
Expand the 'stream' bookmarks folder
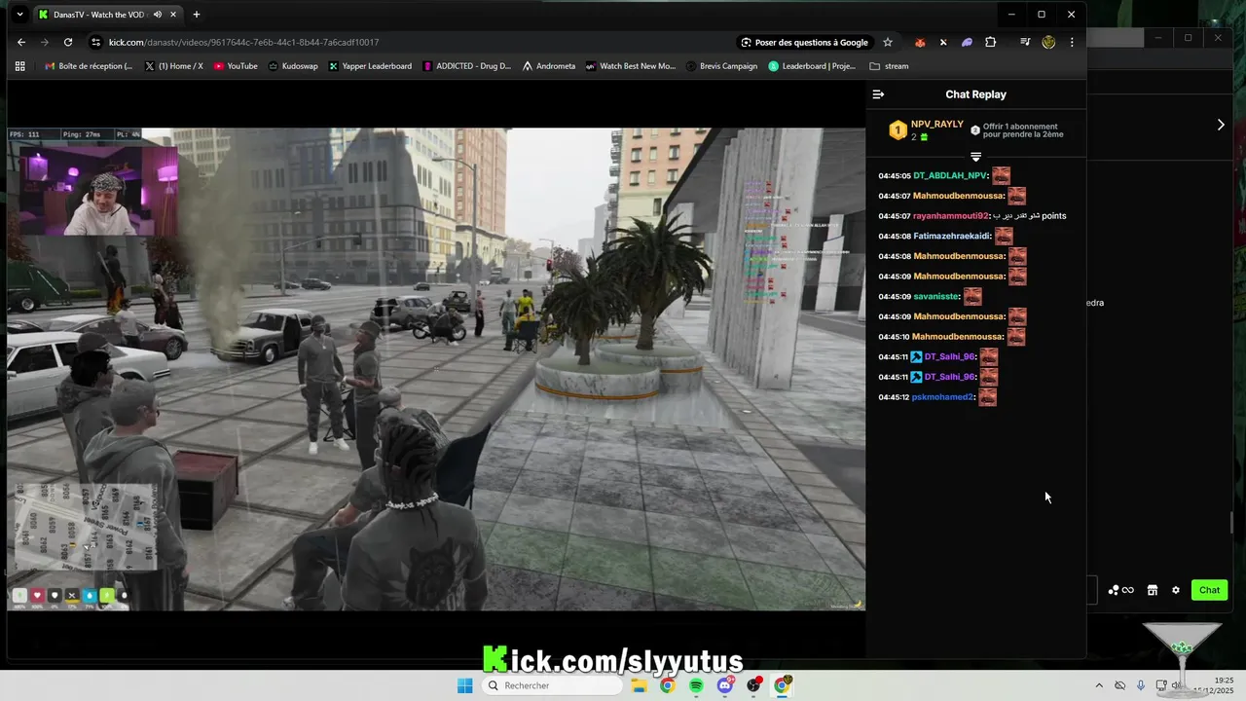coord(889,66)
